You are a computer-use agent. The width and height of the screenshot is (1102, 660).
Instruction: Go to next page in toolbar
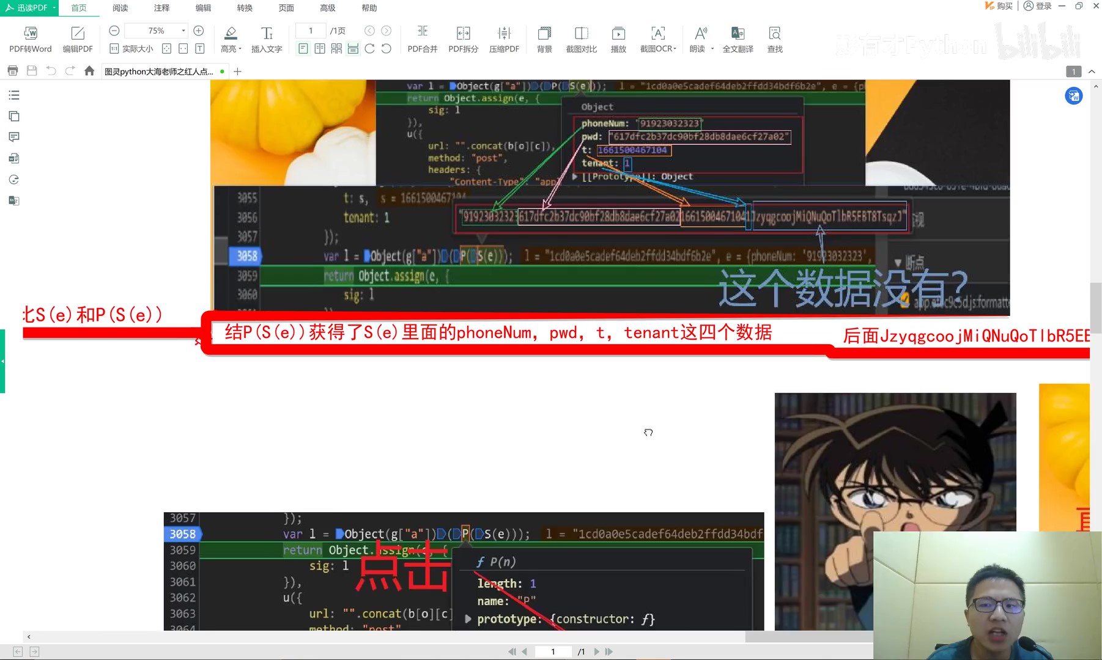[x=386, y=31]
